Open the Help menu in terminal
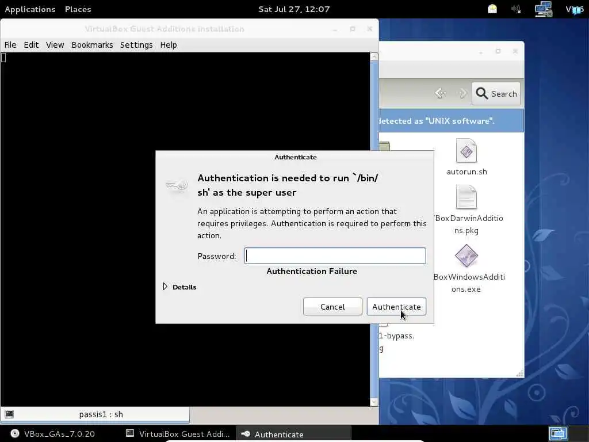Image resolution: width=589 pixels, height=442 pixels. coord(169,45)
